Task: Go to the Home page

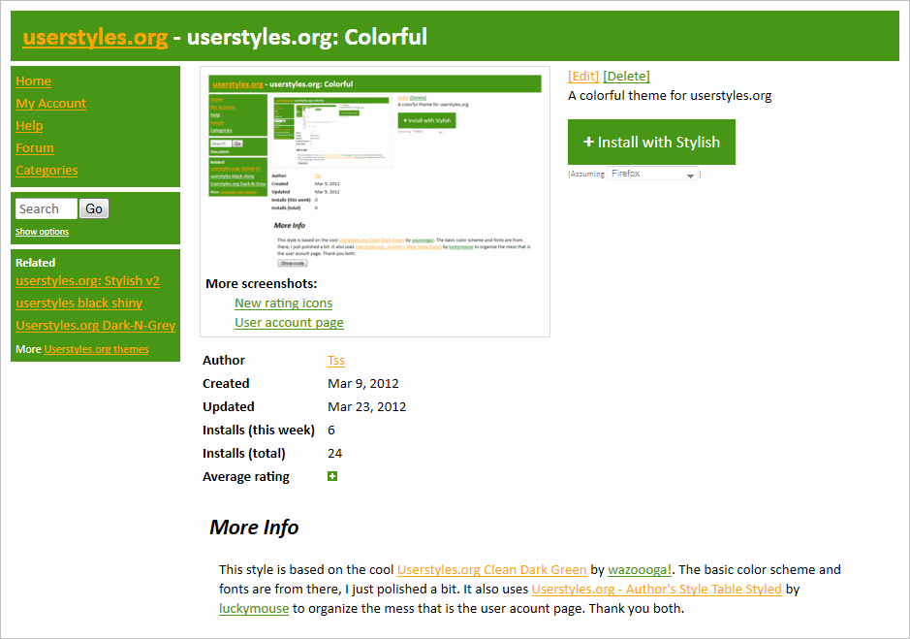Action: coord(33,81)
